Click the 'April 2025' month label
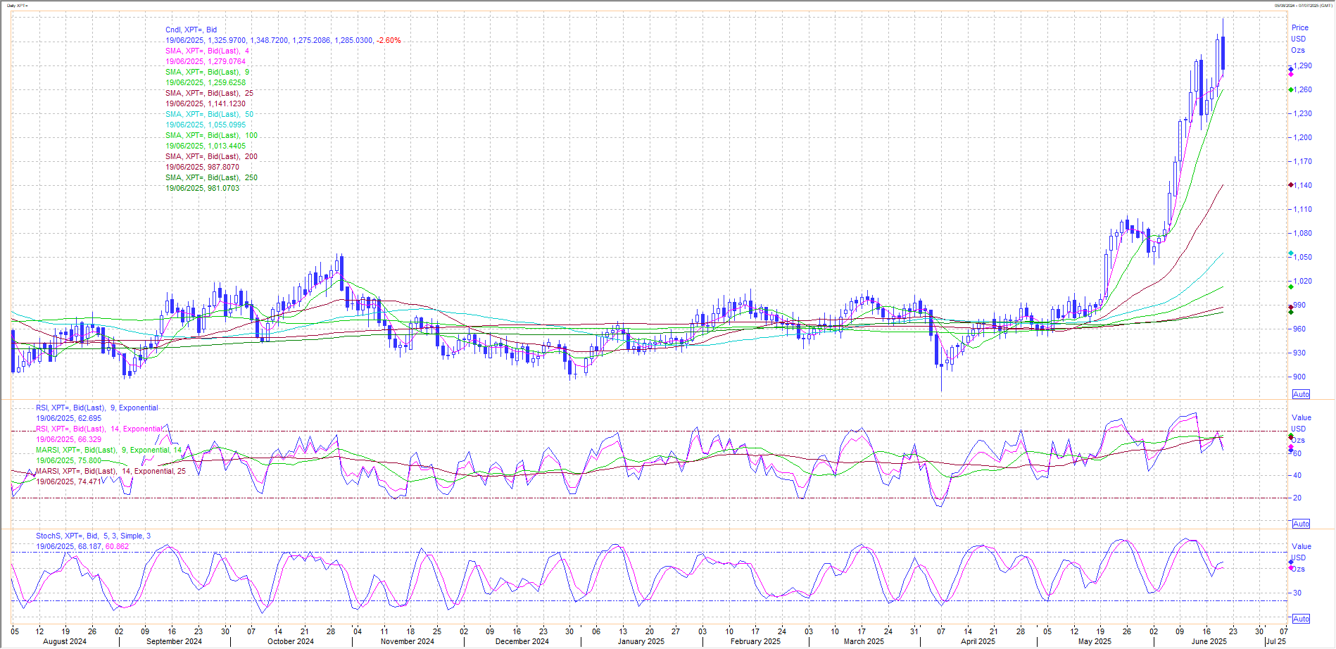This screenshot has height=649, width=1336. click(978, 641)
